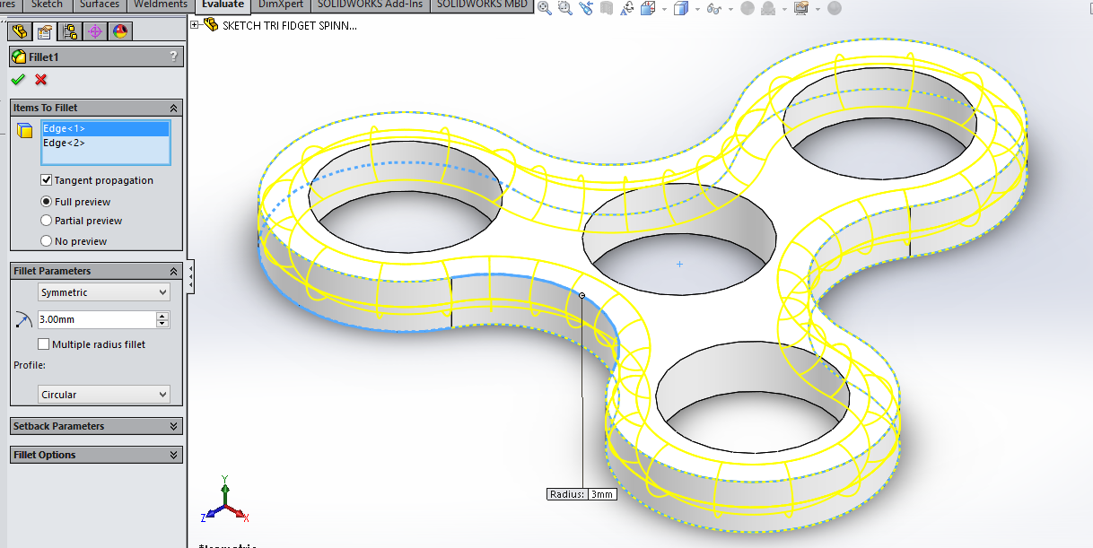Screen dimensions: 1093x548
Task: Expand the Fillet Options section
Action: (96, 455)
